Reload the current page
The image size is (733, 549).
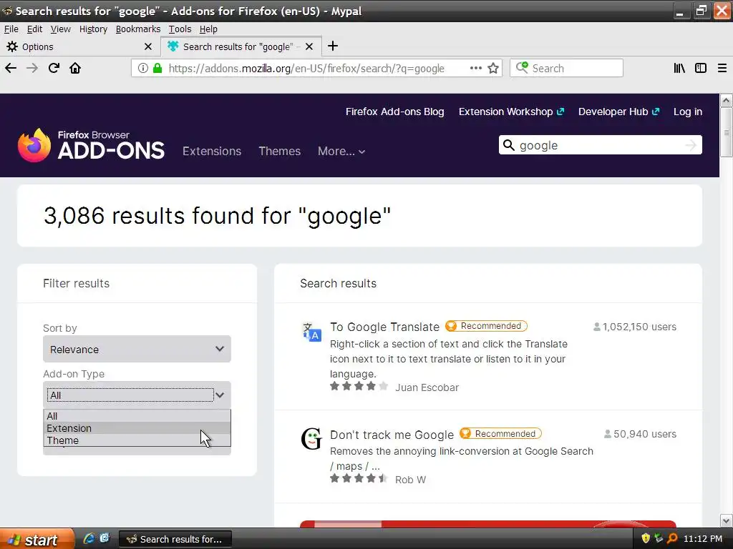pyautogui.click(x=54, y=68)
